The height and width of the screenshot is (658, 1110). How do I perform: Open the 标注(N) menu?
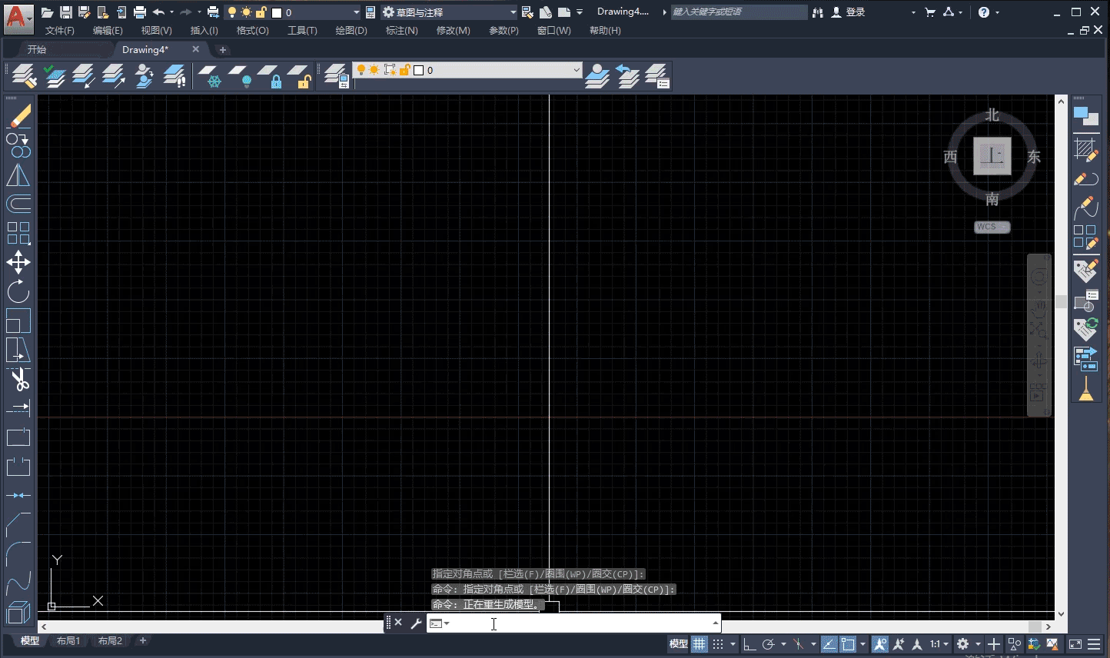401,31
